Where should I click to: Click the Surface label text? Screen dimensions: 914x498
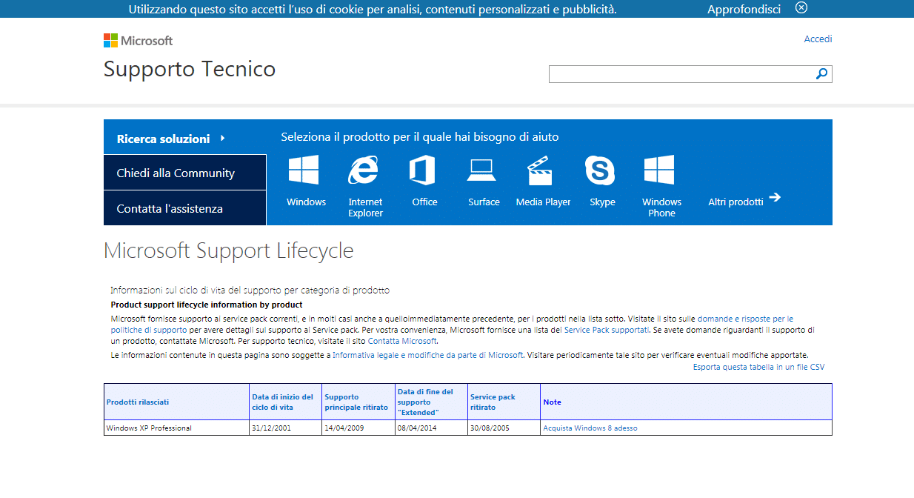pos(484,202)
